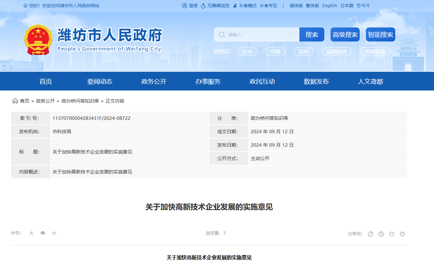This screenshot has width=434, height=264.
Task: Click the home icon in the breadcrumb
Action: pyautogui.click(x=15, y=101)
